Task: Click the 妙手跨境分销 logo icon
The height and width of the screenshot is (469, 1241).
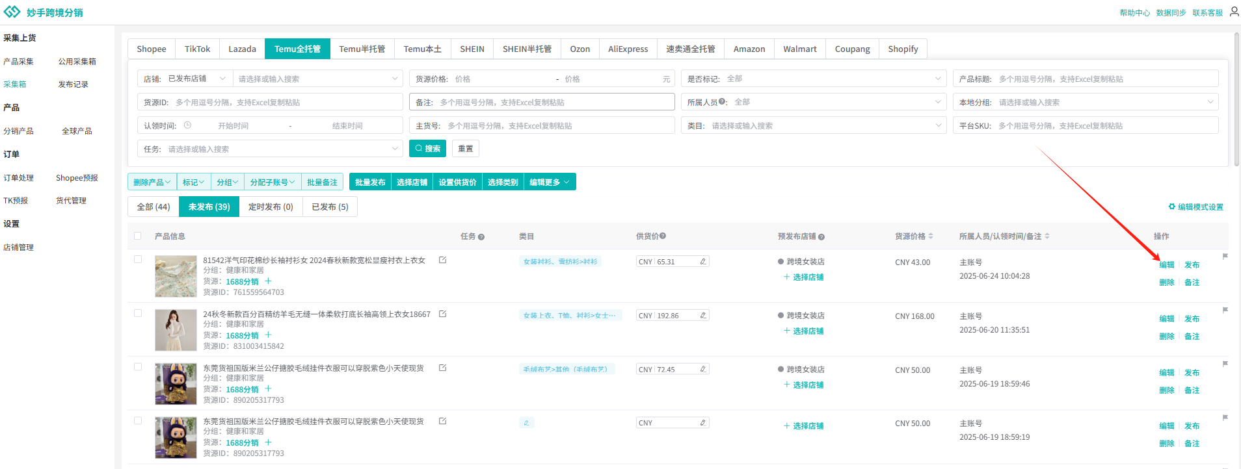Action: tap(12, 12)
